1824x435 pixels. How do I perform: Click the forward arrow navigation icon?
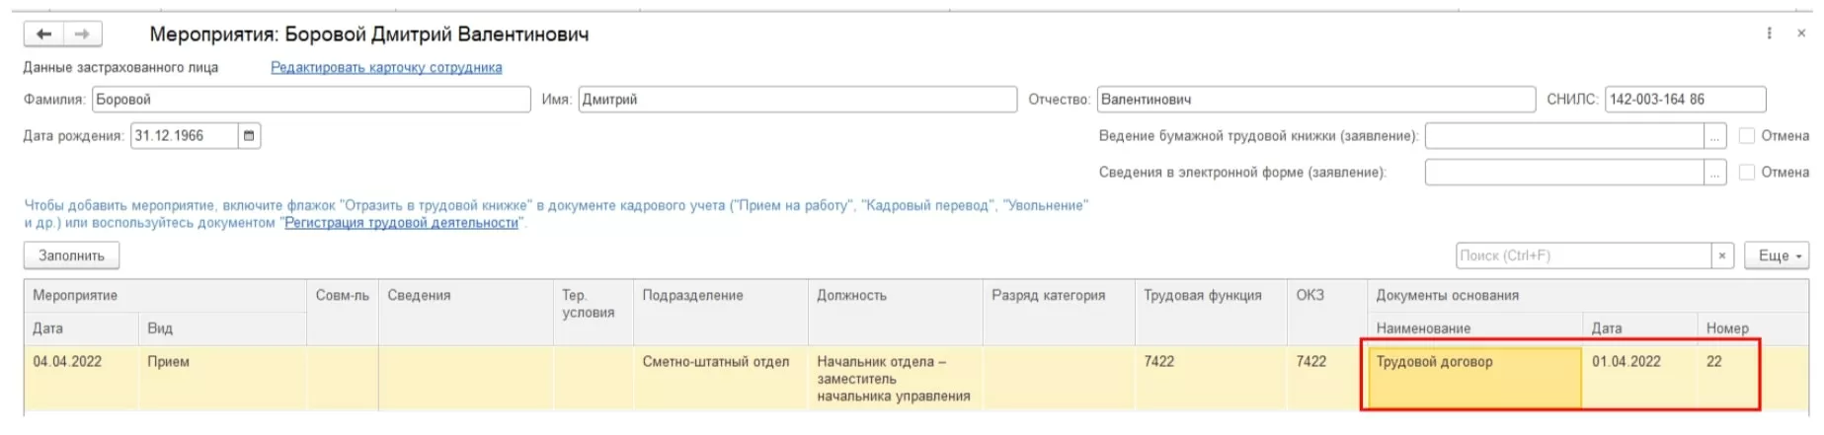[83, 35]
